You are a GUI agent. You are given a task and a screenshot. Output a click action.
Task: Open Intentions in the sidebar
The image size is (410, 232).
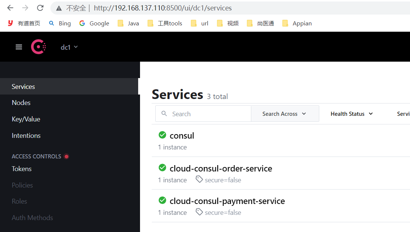pos(26,136)
